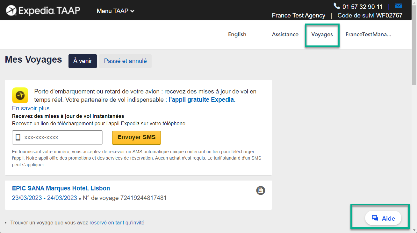Click the Envoyer SMS button
This screenshot has width=417, height=233.
click(x=136, y=137)
